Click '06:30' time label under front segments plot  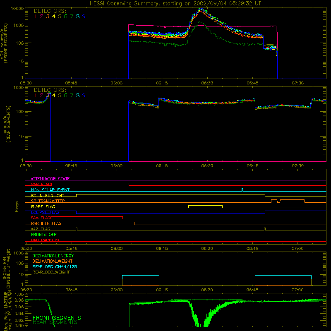207,83
